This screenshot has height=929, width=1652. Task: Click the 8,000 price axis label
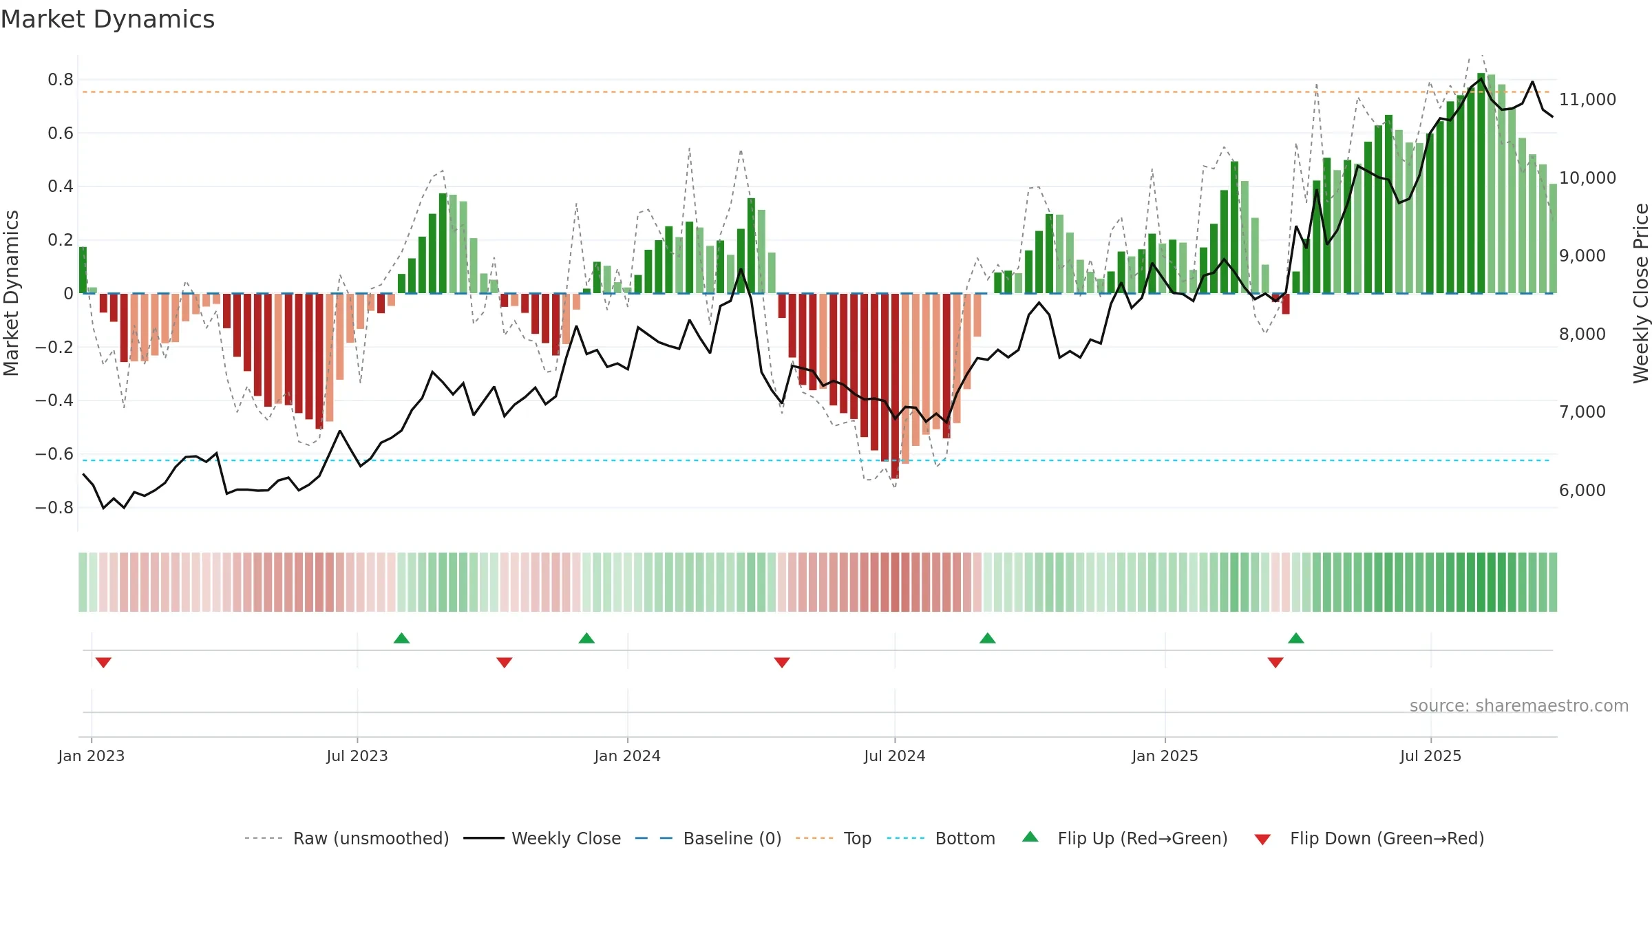pos(1582,334)
